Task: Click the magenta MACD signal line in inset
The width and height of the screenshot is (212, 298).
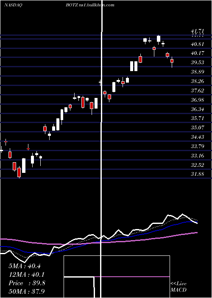Action: [132, 277]
